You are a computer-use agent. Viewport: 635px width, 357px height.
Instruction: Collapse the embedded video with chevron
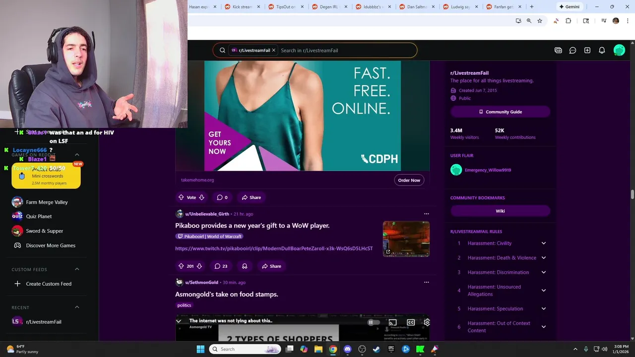pyautogui.click(x=179, y=321)
